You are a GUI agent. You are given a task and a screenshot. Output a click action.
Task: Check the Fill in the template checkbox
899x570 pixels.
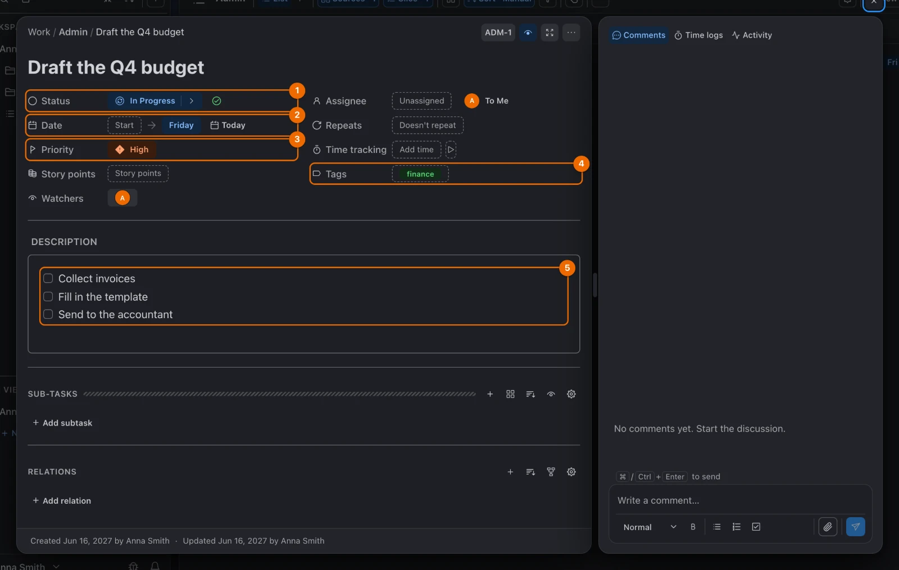(x=48, y=296)
